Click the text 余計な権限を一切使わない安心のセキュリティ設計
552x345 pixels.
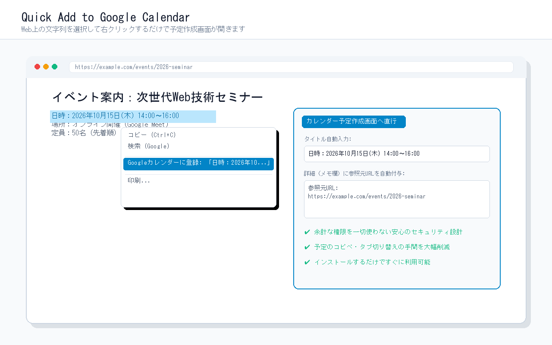[388, 232]
